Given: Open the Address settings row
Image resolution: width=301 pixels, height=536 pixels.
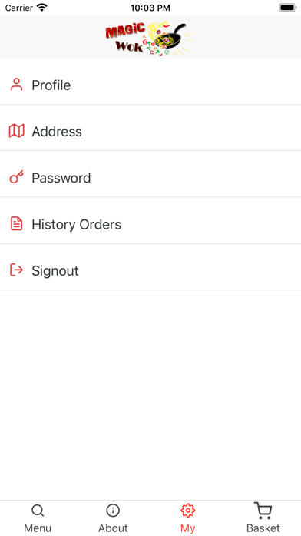Looking at the screenshot, I should (150, 131).
